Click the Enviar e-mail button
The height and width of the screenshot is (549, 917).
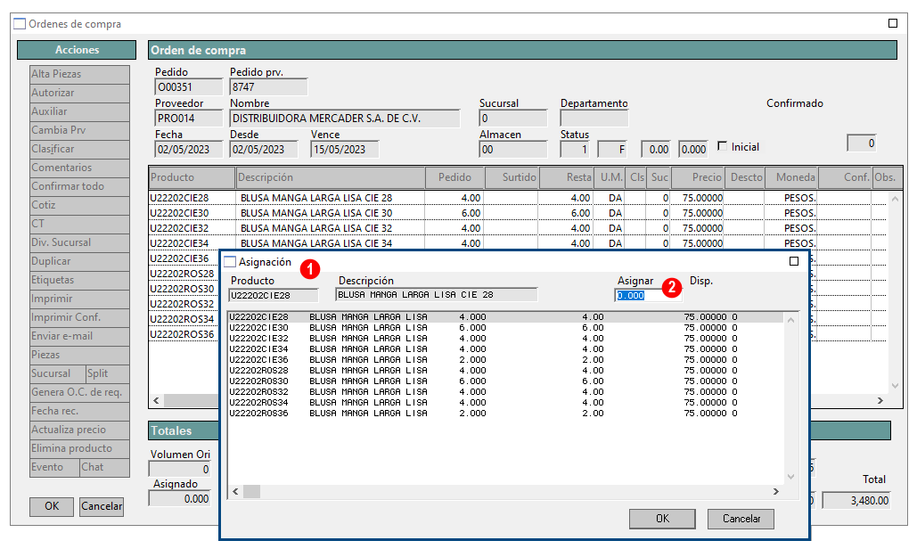(x=79, y=336)
